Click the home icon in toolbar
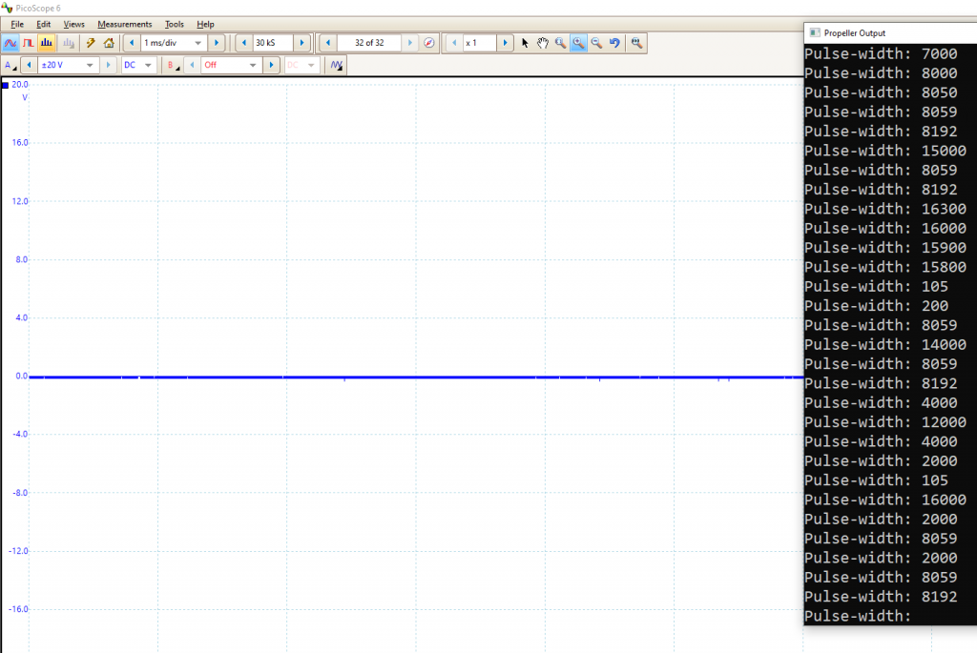This screenshot has height=653, width=977. 109,43
